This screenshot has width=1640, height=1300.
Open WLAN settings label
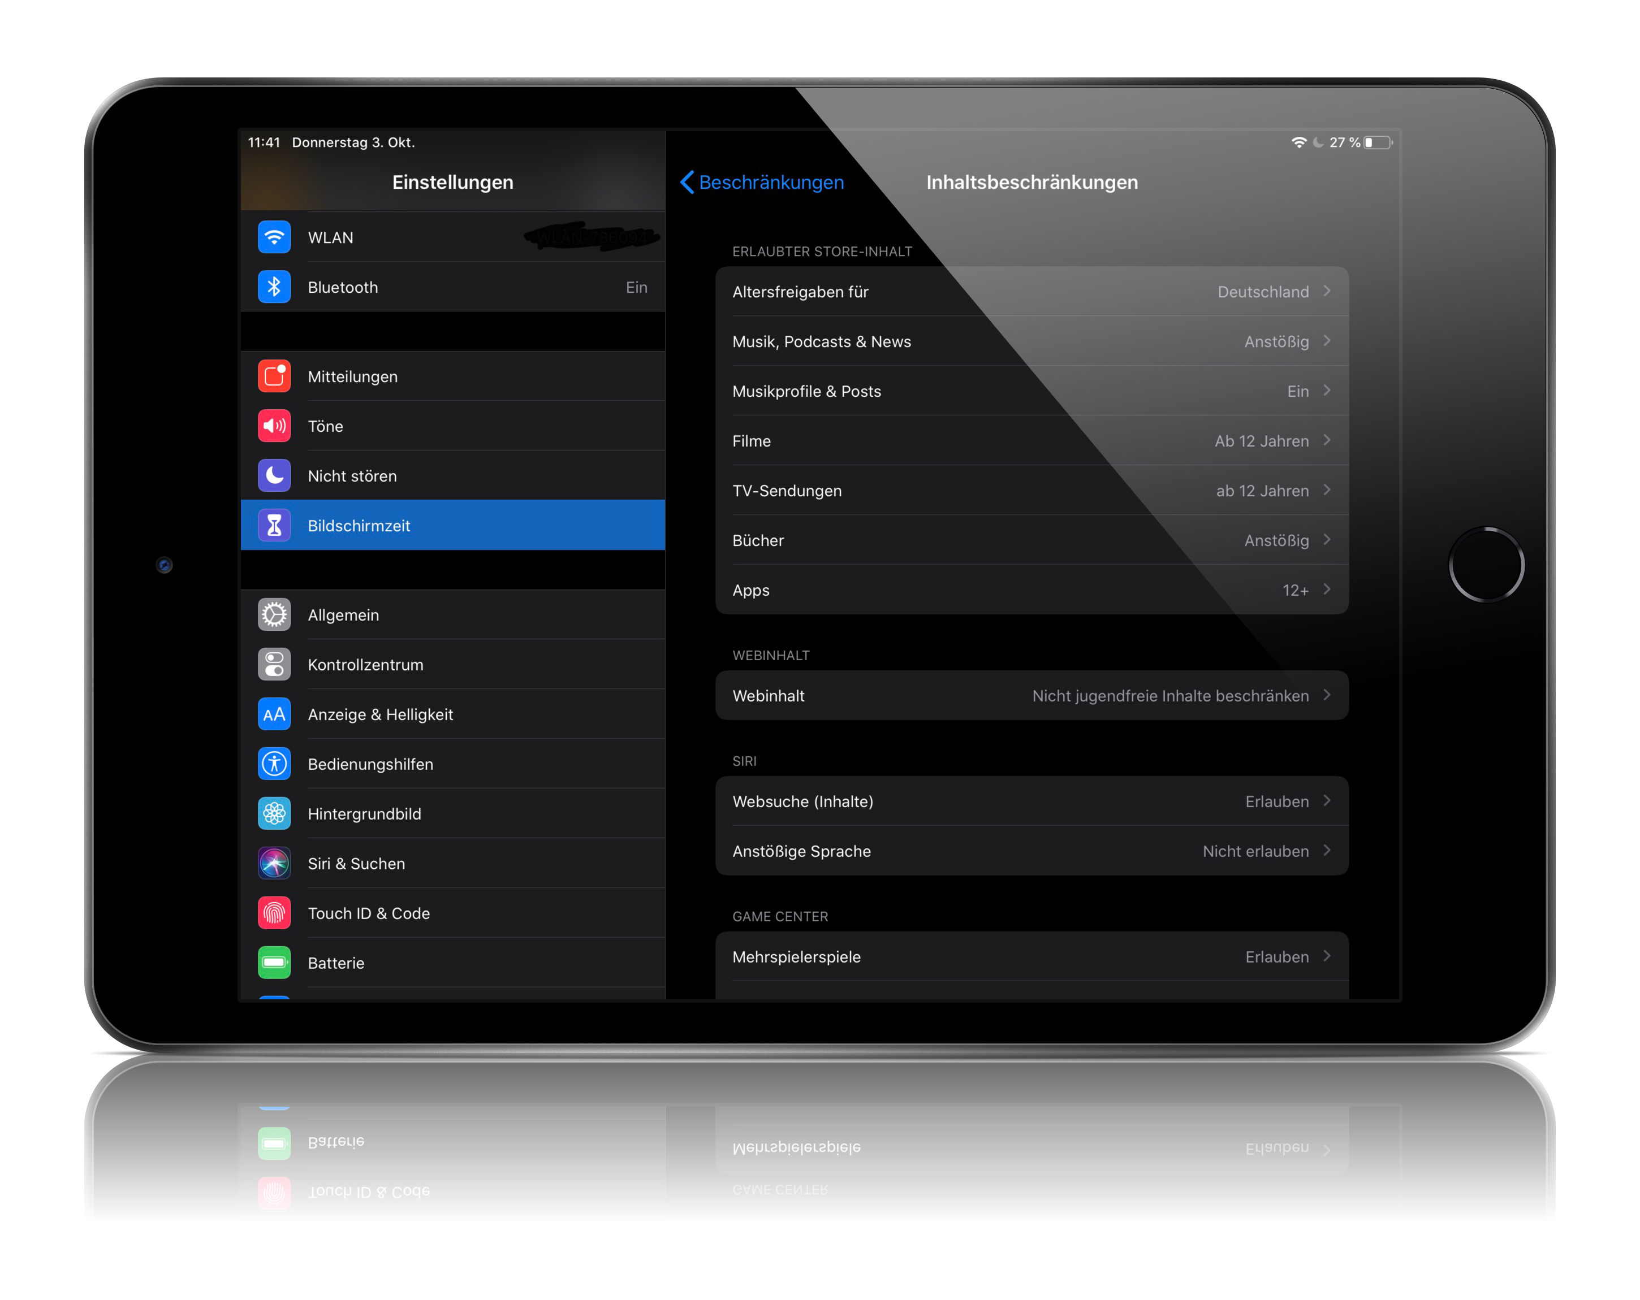pos(330,237)
